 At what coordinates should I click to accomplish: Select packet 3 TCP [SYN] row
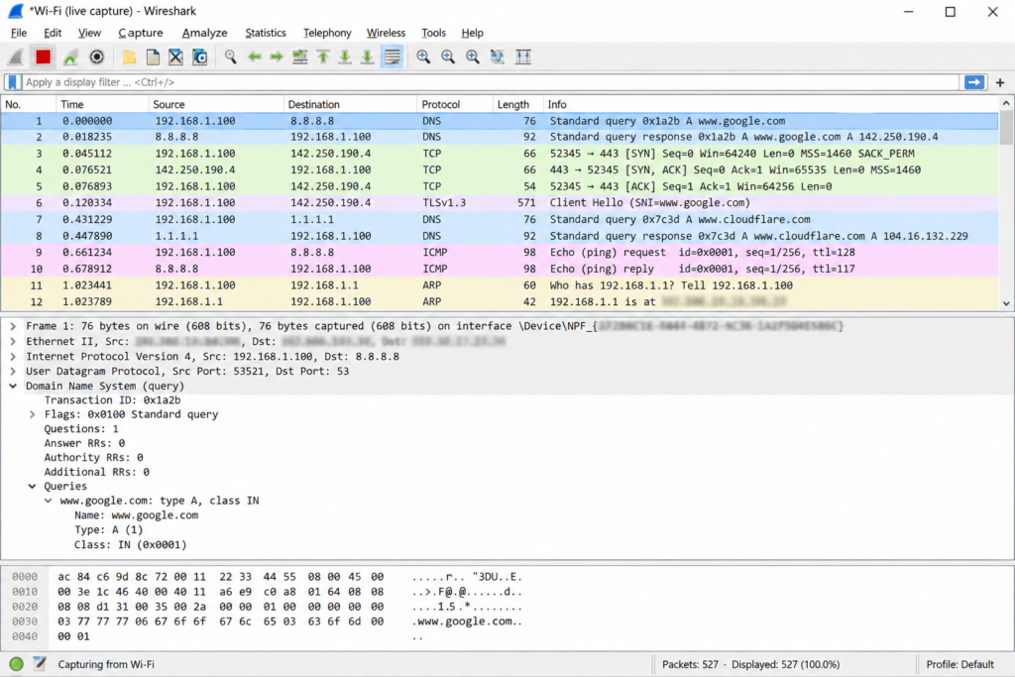click(500, 154)
